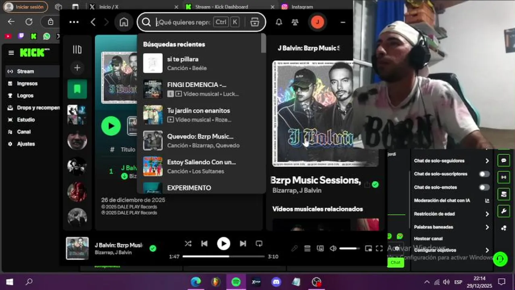
Task: Switch to the Instagram browser tab
Action: 302,7
